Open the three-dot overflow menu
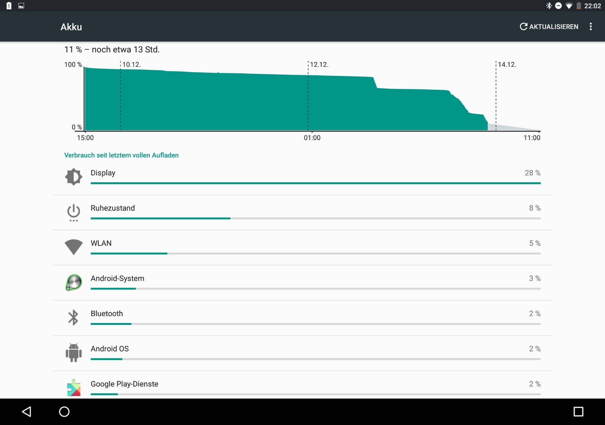Image resolution: width=605 pixels, height=425 pixels. coord(591,26)
